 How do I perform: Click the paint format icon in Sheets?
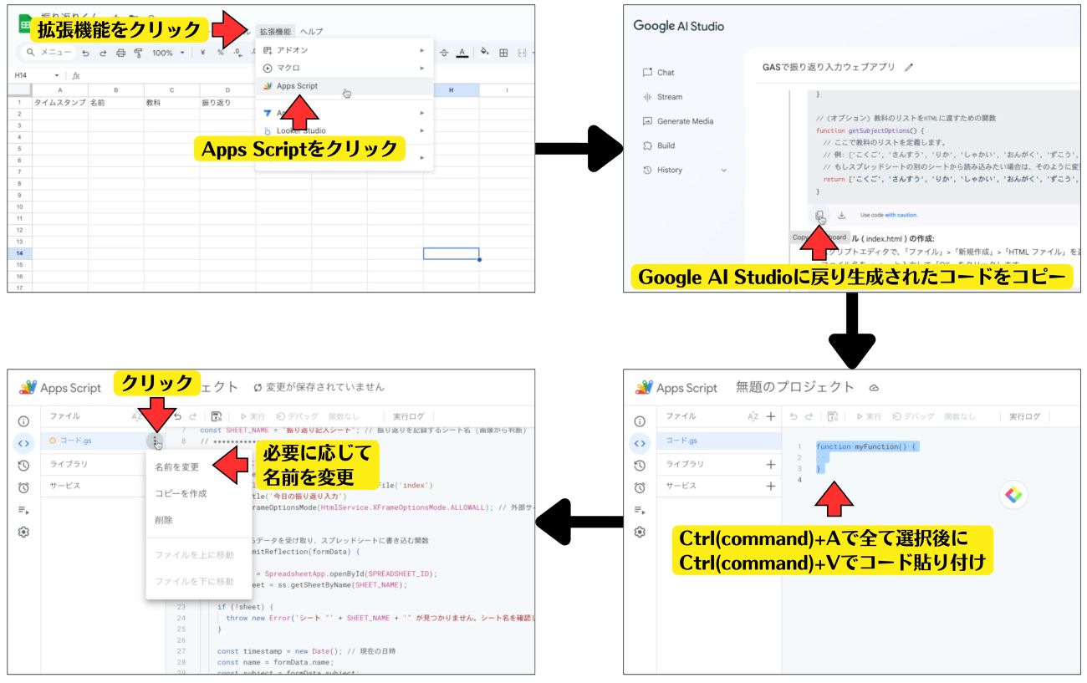138,53
